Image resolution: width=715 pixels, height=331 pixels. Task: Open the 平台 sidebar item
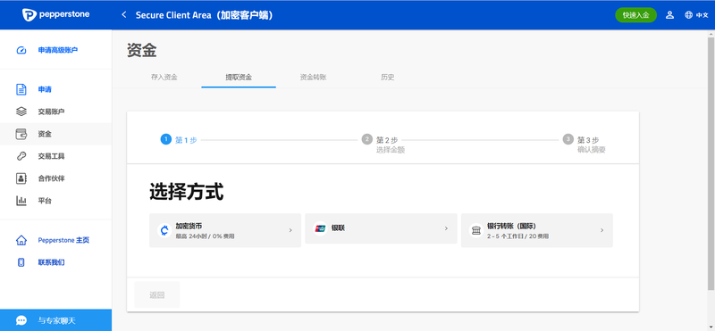(55, 201)
